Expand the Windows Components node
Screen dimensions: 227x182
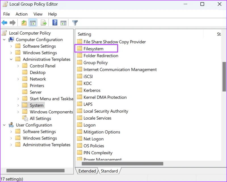[18, 112]
